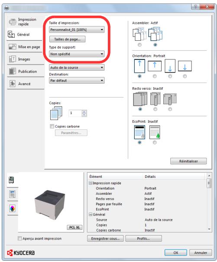Screen dimensions: 217x262
Task: Click the Réinitialiser button
Action: (x=188, y=161)
